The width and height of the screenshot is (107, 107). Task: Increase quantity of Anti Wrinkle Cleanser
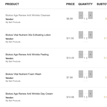point(90,15)
